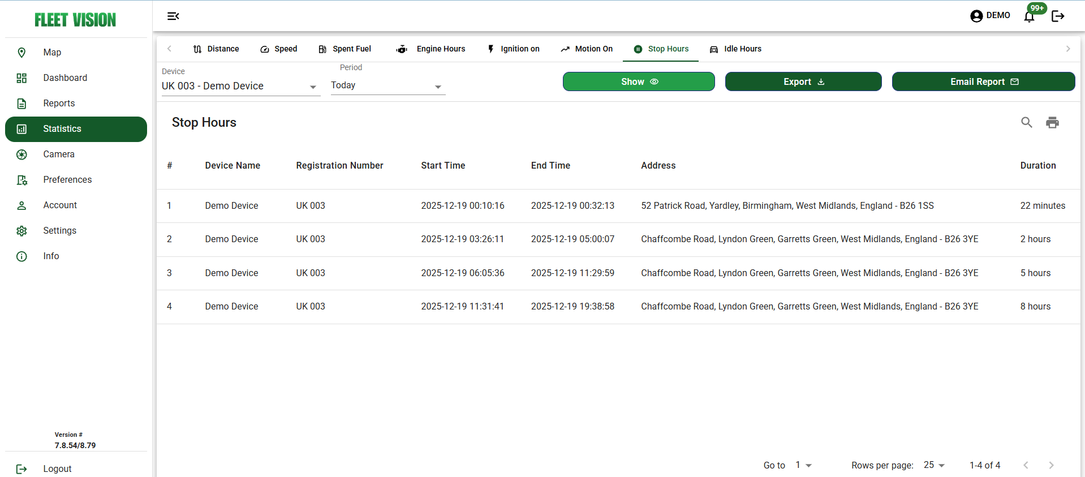Open the notifications bell icon

coord(1030,16)
